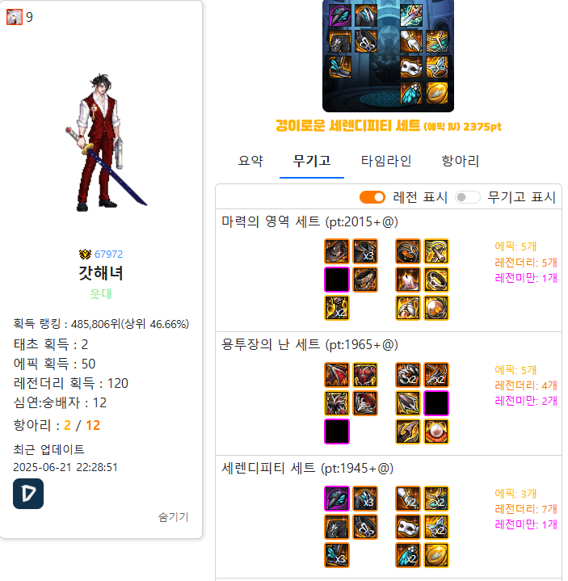Select the golden egg stone in 세렌디피티 set
The width and height of the screenshot is (568, 581).
tap(436, 555)
